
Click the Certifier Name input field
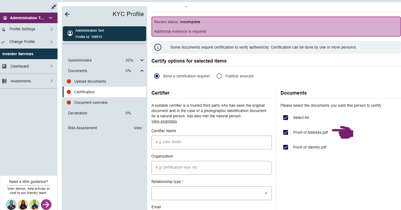pos(211,142)
